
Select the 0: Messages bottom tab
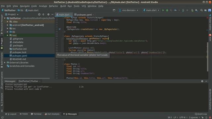click(x=70, y=114)
